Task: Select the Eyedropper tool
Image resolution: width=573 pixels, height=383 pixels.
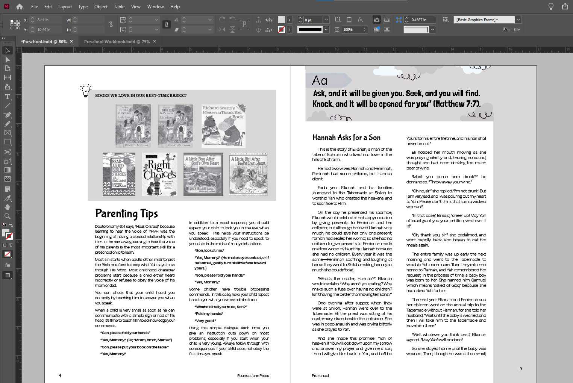Action: click(x=7, y=198)
